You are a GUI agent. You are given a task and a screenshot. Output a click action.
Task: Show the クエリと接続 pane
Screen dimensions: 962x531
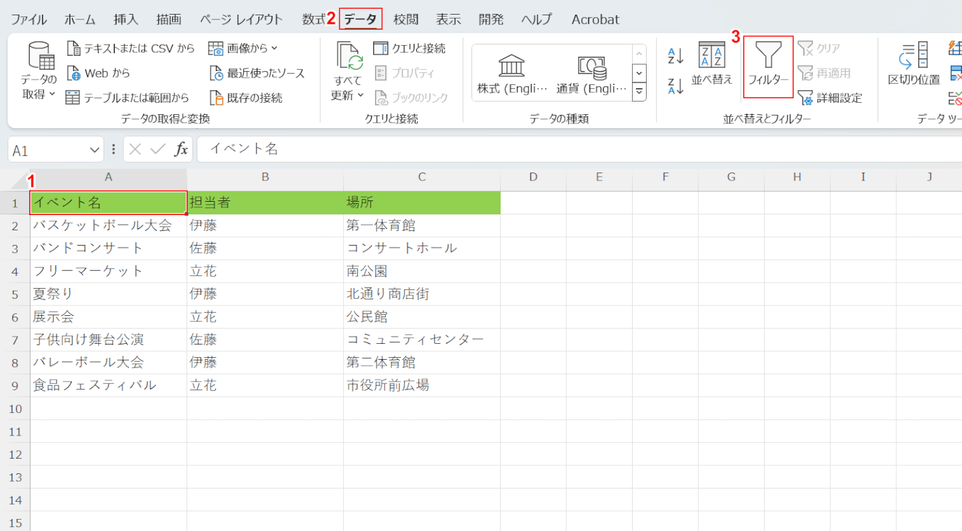point(410,48)
